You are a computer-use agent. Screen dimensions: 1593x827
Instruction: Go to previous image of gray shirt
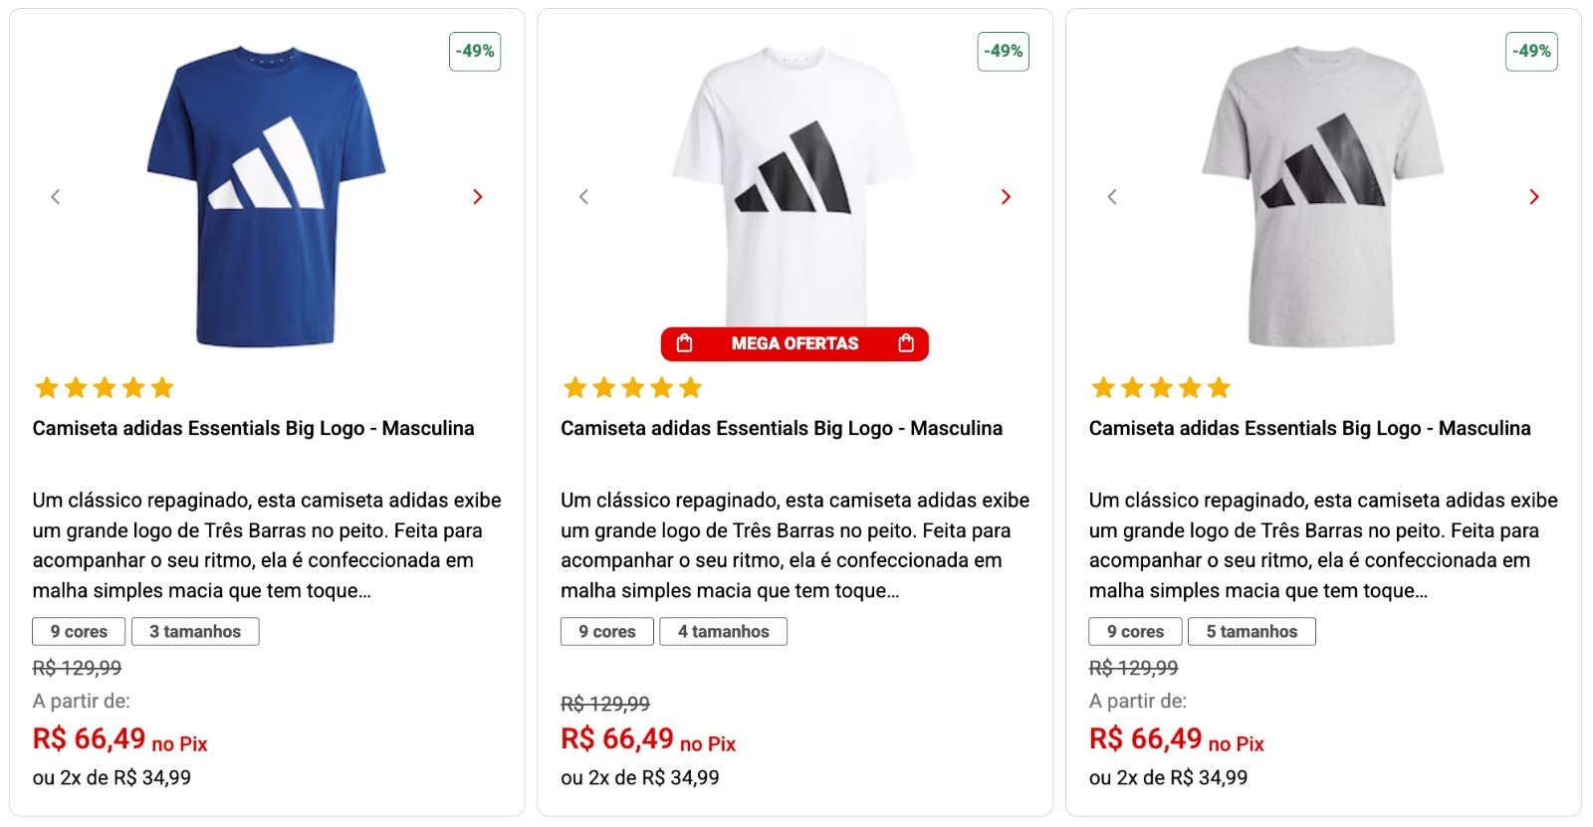tap(1112, 197)
